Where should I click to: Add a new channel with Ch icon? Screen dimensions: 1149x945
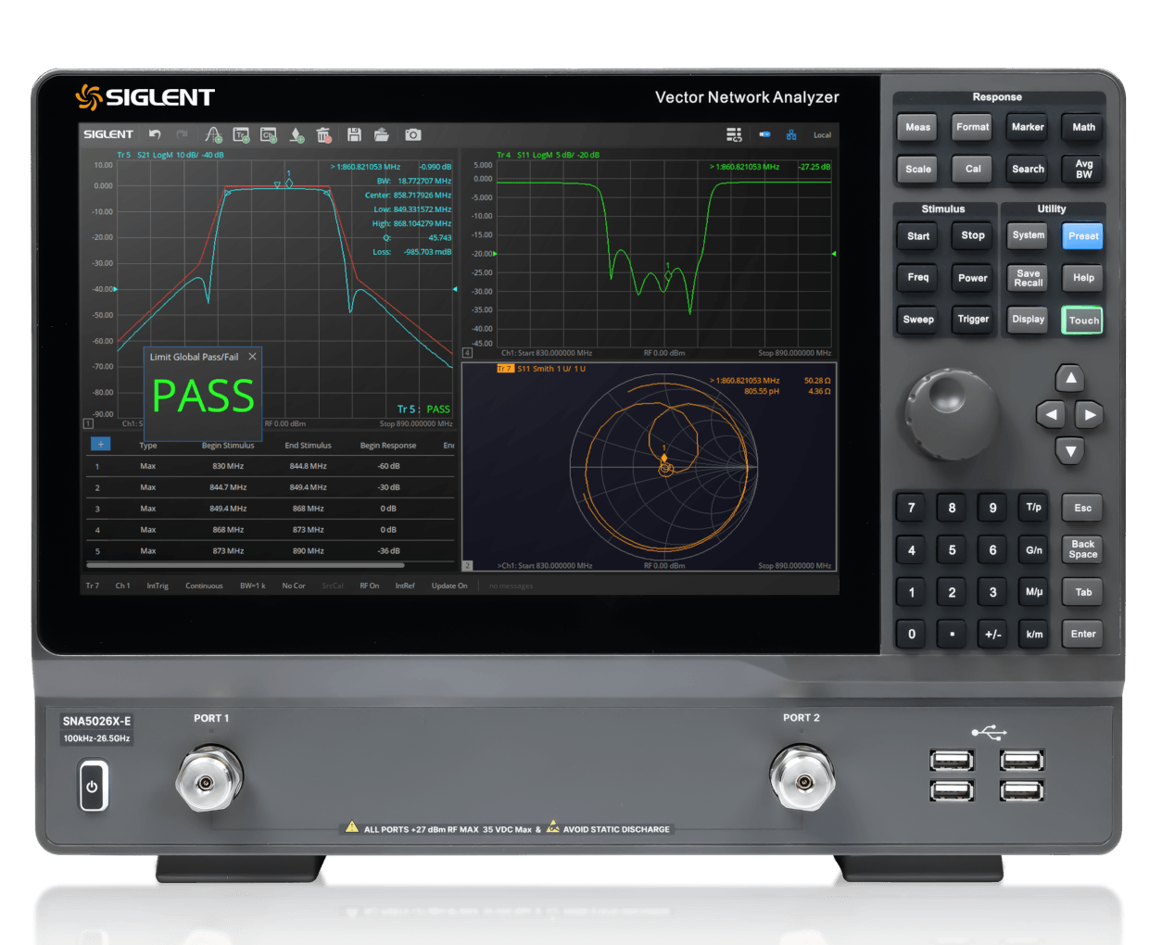pos(269,134)
